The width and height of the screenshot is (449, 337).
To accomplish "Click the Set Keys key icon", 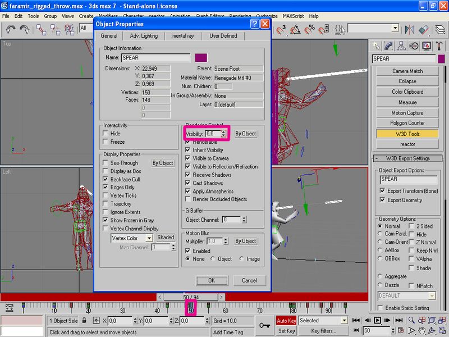I will pyautogui.click(x=264, y=326).
